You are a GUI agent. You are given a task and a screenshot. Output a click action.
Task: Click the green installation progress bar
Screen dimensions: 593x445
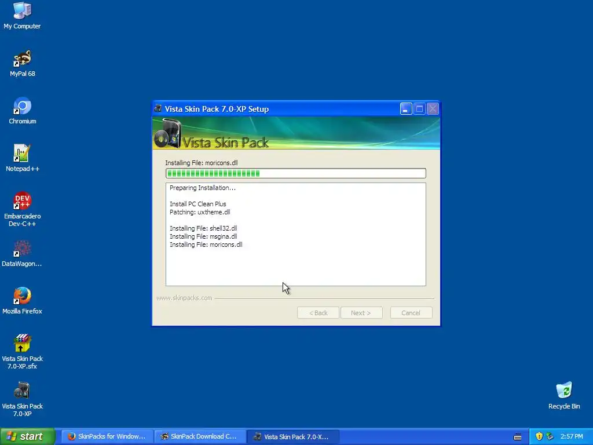tap(296, 173)
